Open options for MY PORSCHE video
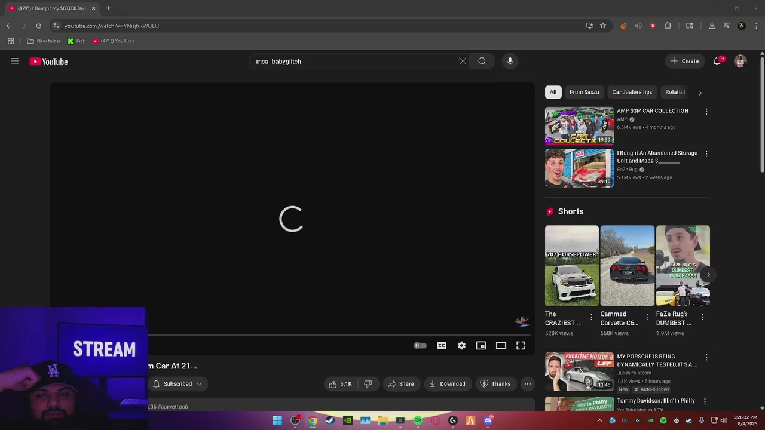Screen dimensions: 765x430 click(706, 357)
